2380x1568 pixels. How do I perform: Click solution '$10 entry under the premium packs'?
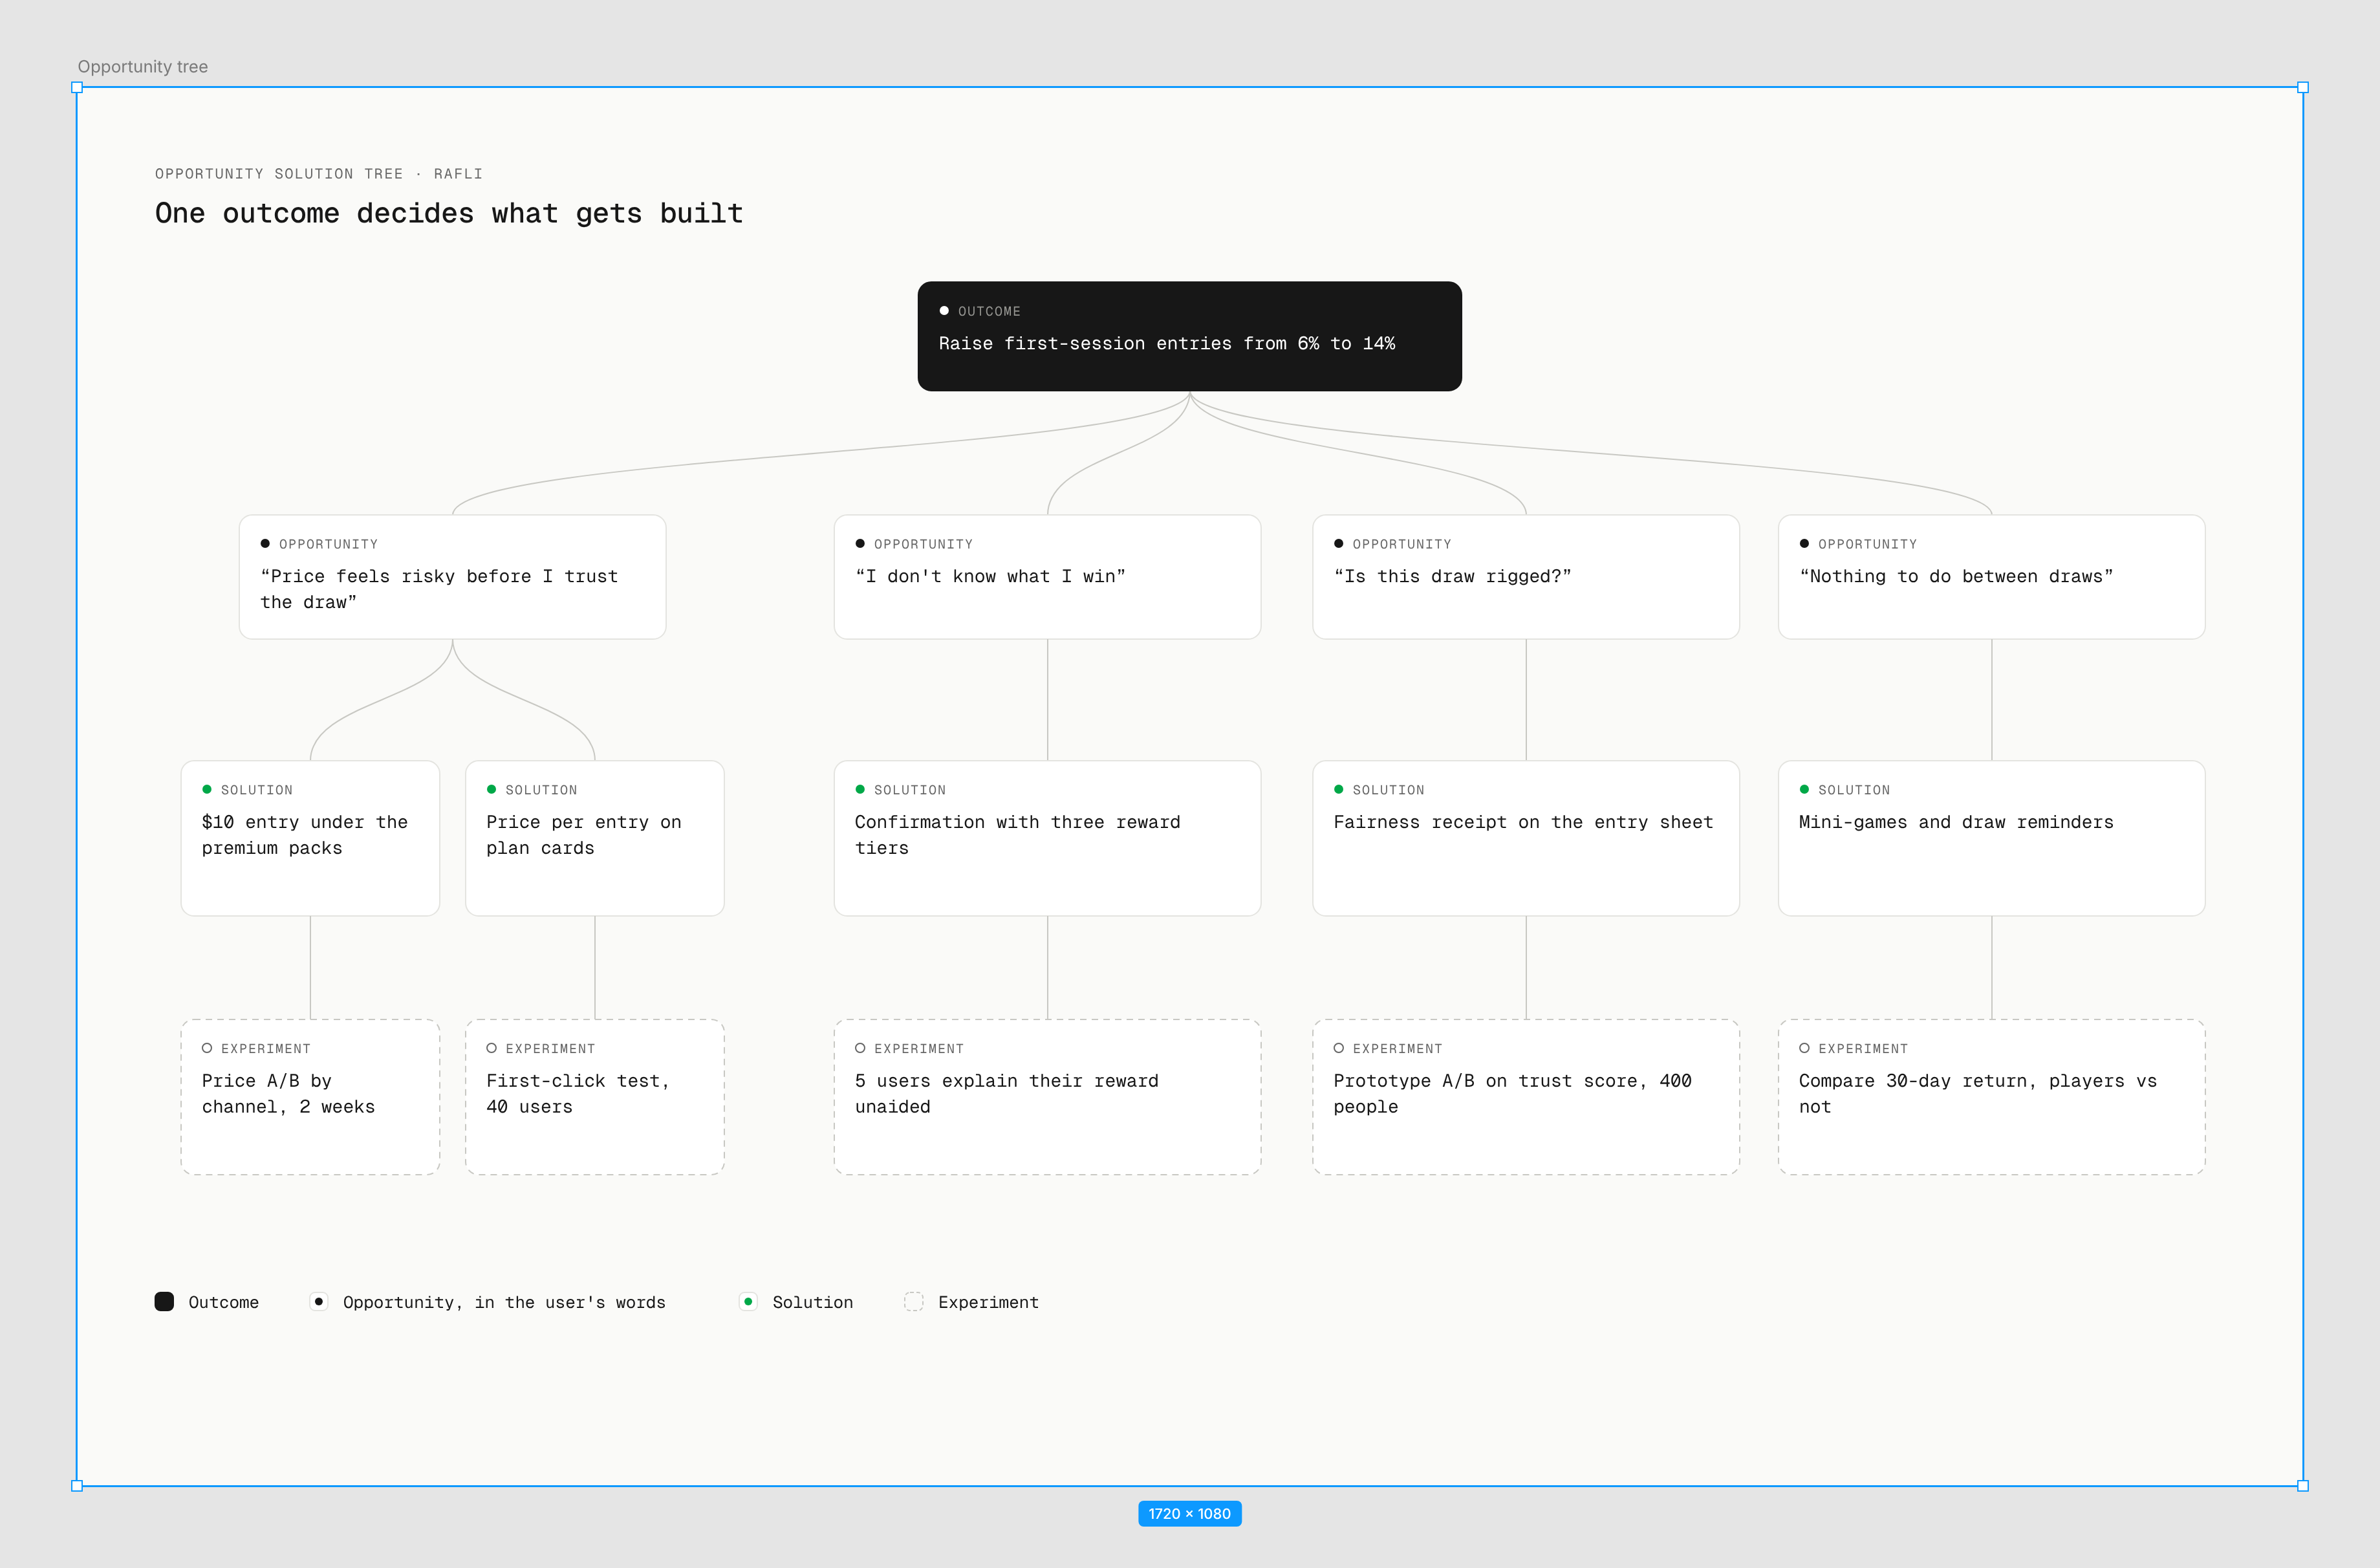pyautogui.click(x=310, y=838)
